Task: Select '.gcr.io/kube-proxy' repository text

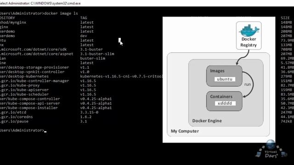Action: click(x=20, y=85)
